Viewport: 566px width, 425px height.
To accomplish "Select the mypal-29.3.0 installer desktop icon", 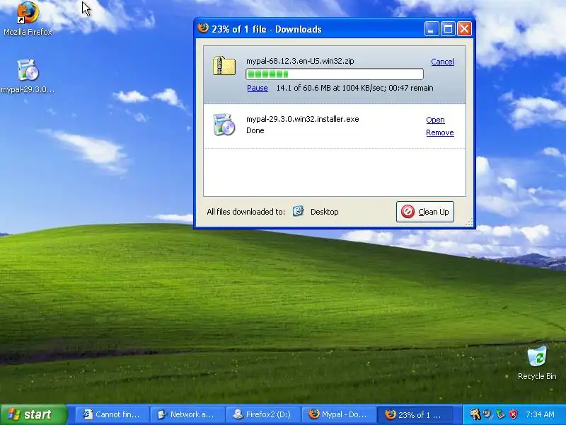I will click(x=28, y=76).
